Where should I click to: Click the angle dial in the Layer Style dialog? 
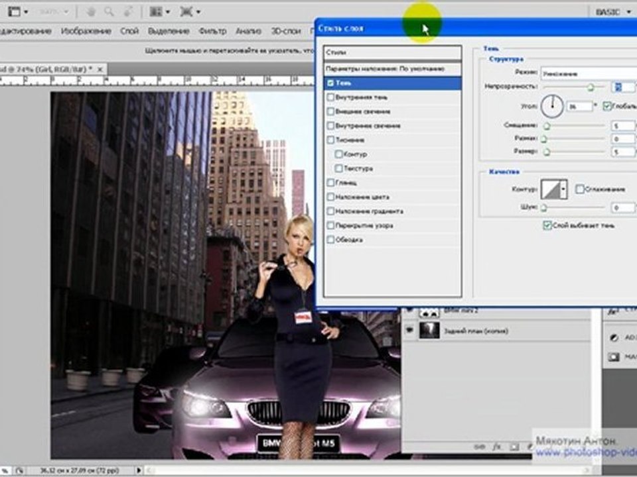(552, 106)
